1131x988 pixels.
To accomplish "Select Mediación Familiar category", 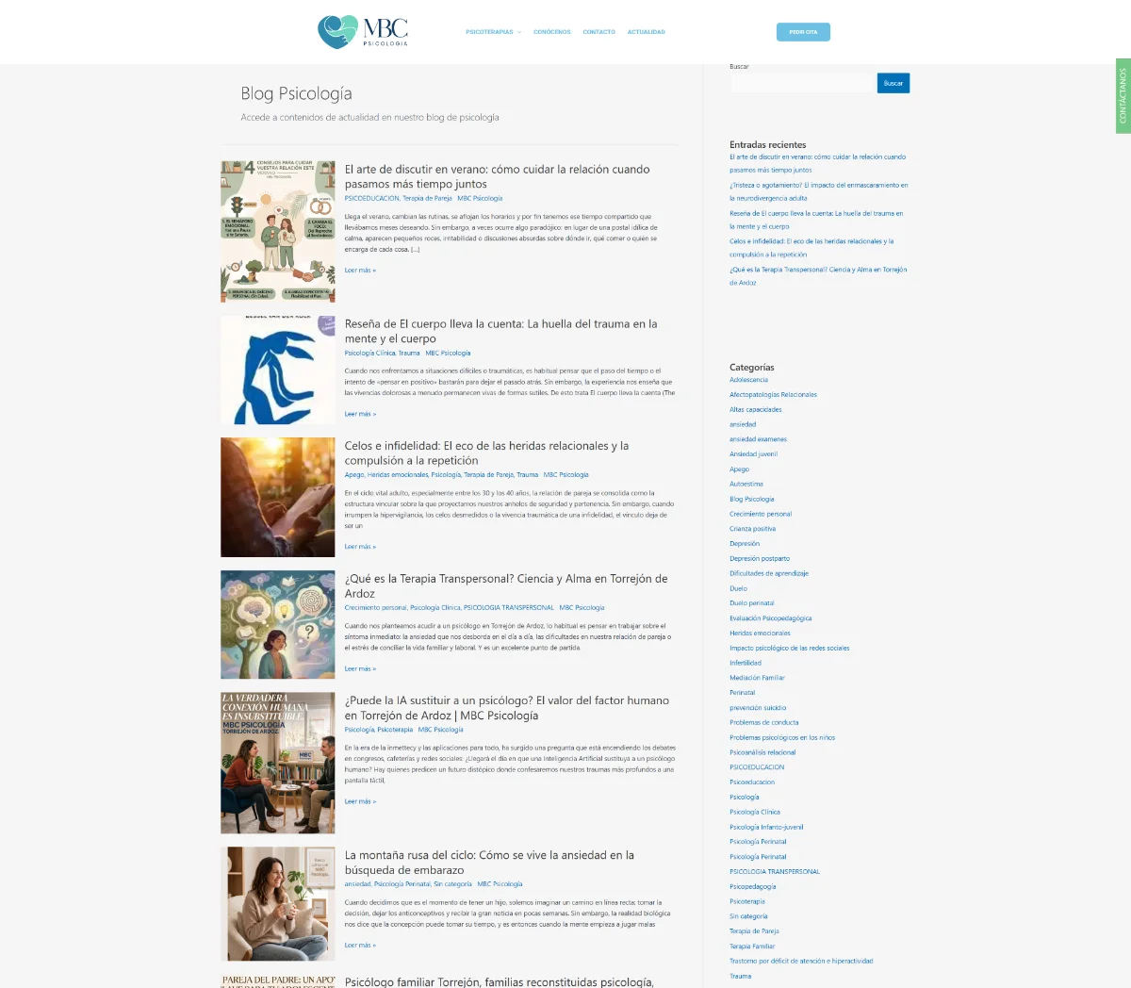I will pyautogui.click(x=757, y=678).
